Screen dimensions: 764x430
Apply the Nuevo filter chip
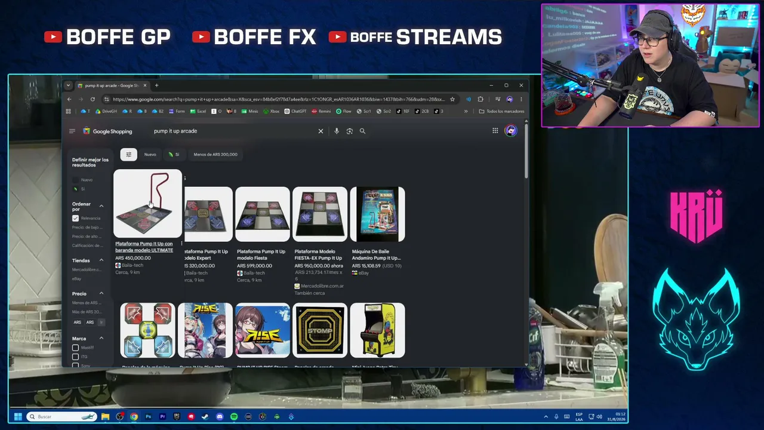click(x=150, y=155)
